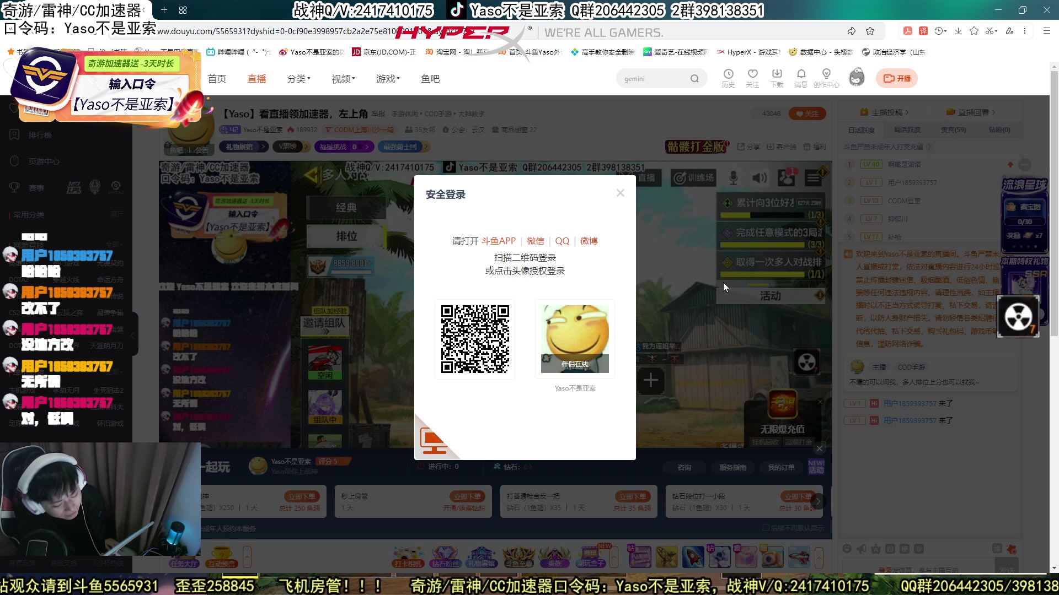Open the 直播 nav tab

[256, 79]
